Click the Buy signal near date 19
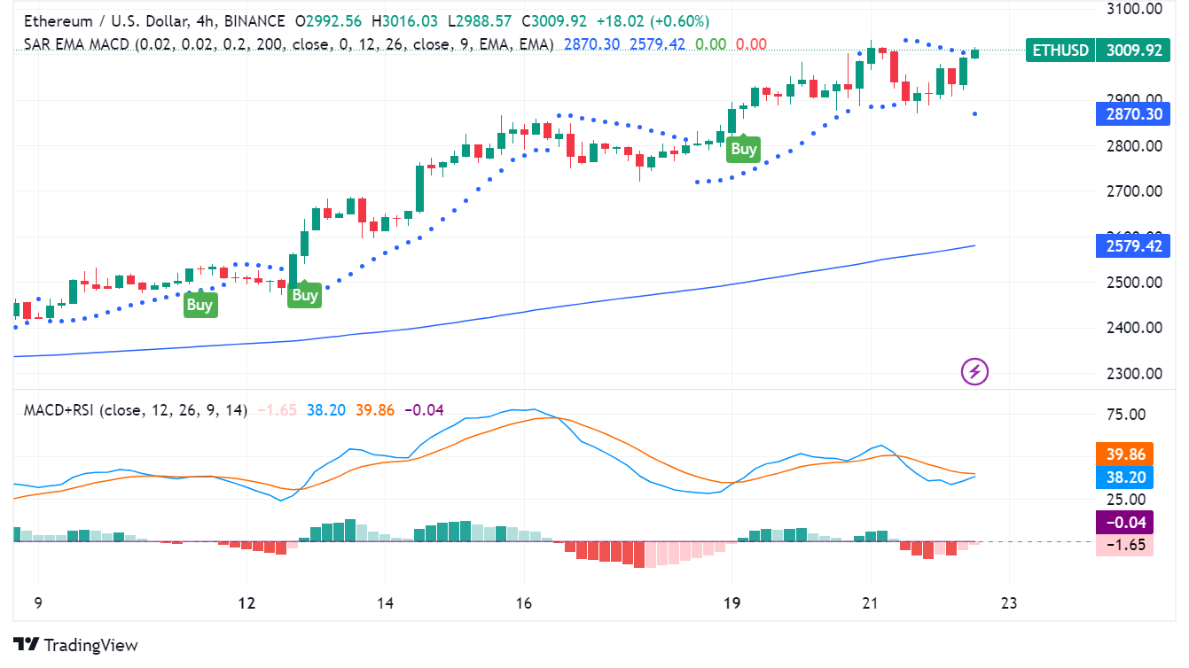This screenshot has height=668, width=1189. [743, 148]
